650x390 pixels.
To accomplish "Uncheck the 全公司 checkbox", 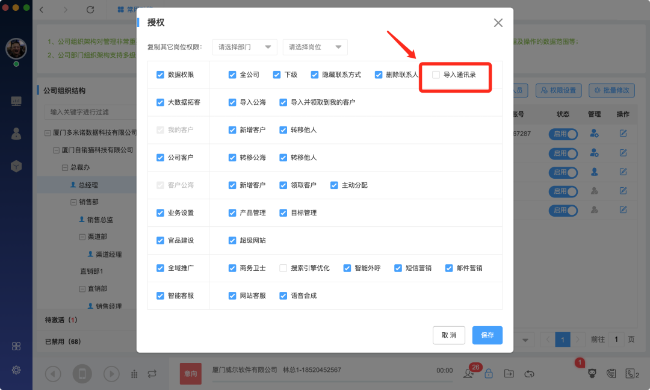I will point(232,75).
